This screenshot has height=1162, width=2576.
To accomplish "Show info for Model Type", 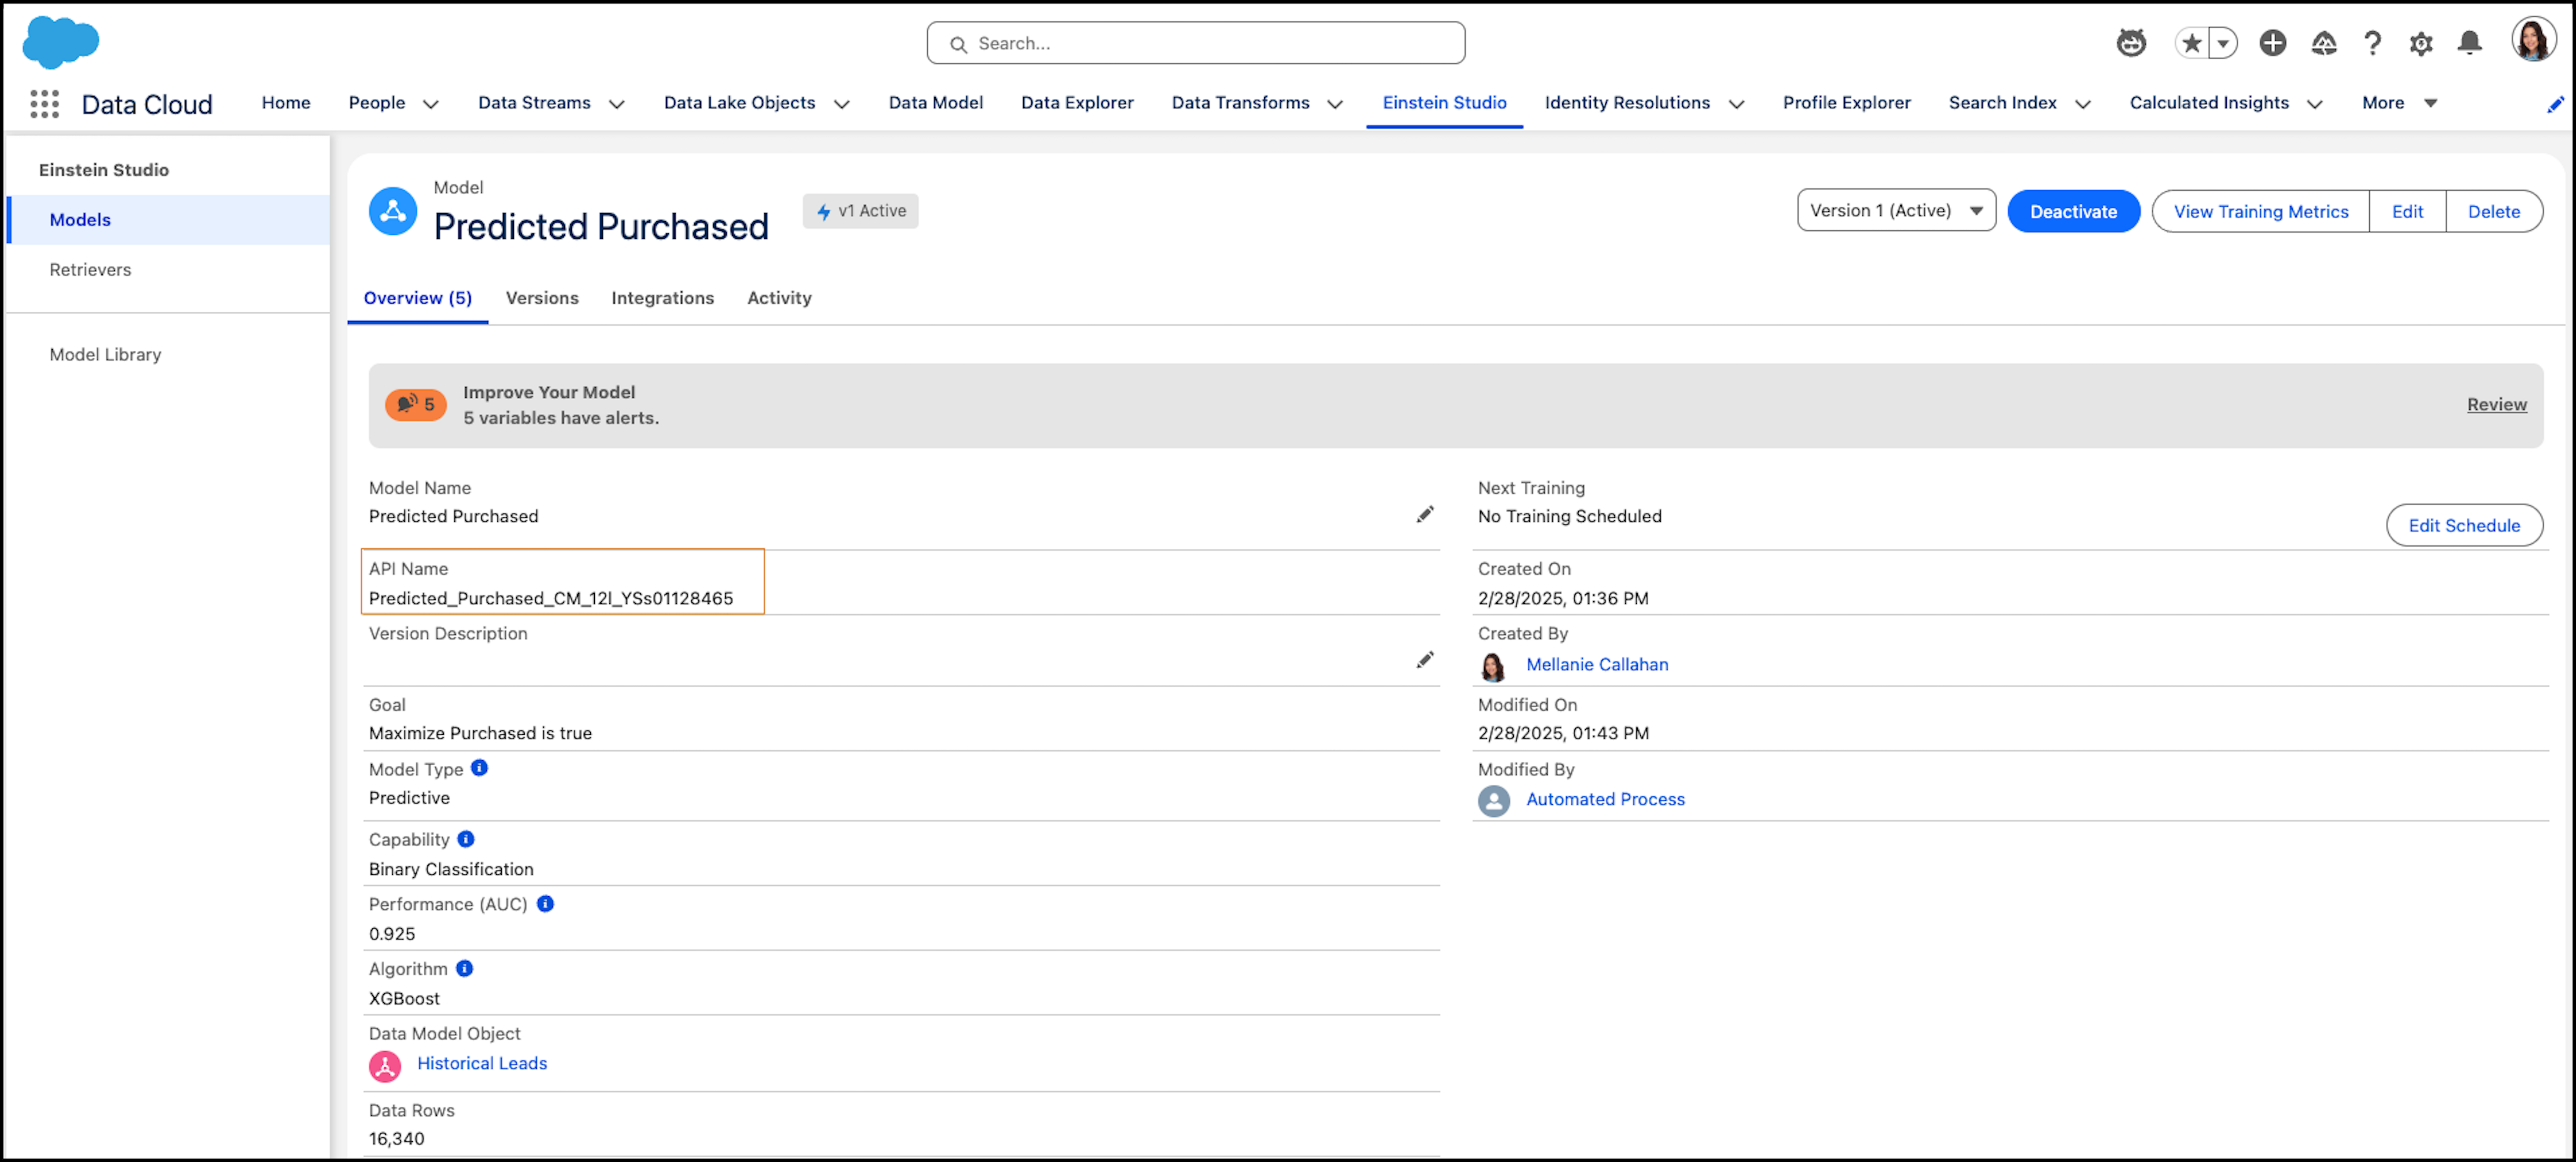I will pos(480,768).
